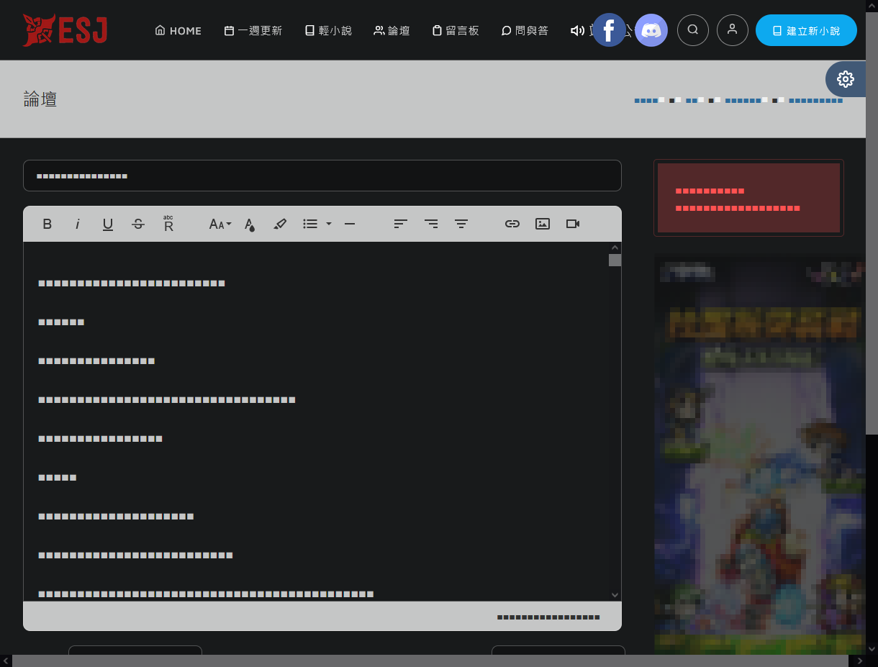This screenshot has height=667, width=878.
Task: Apply strikethrough formatting to text
Action: (x=138, y=224)
